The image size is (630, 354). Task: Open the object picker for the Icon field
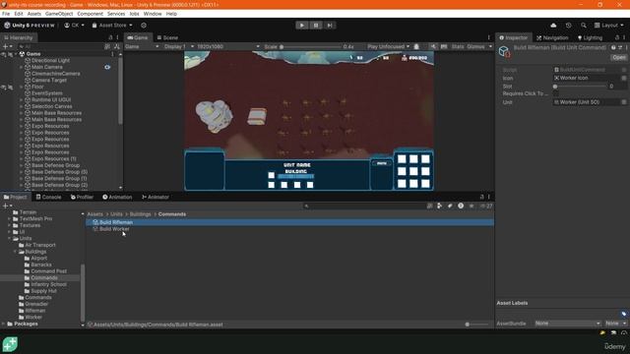pyautogui.click(x=623, y=78)
